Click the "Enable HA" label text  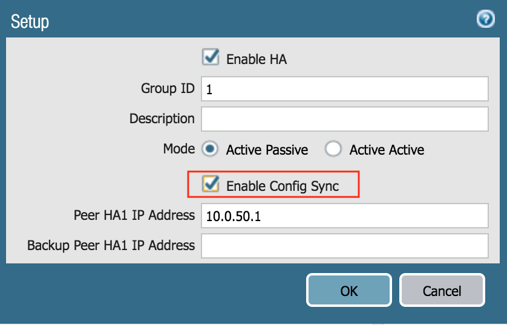click(x=256, y=59)
